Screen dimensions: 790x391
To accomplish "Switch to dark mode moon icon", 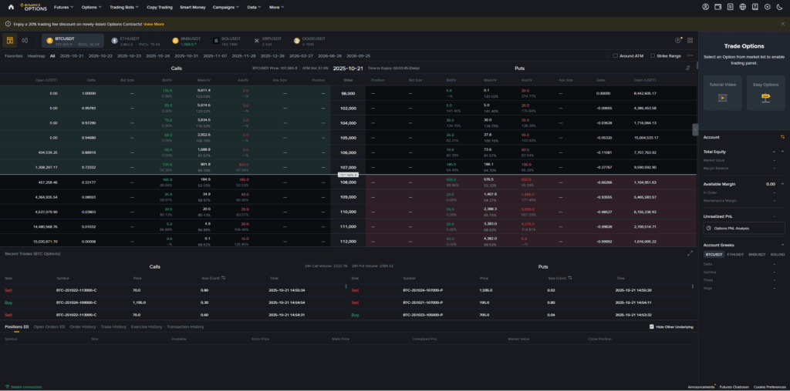I will 780,7.
